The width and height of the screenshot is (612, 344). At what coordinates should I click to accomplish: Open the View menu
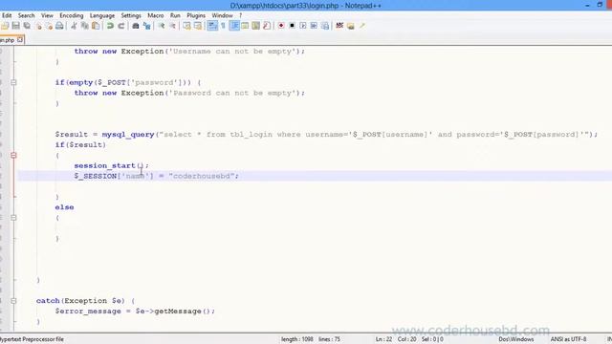47,15
